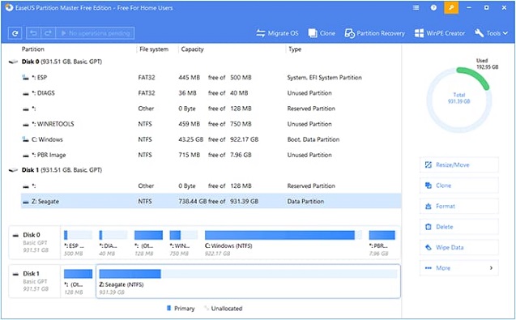Click the undo arrow icon

click(x=33, y=33)
